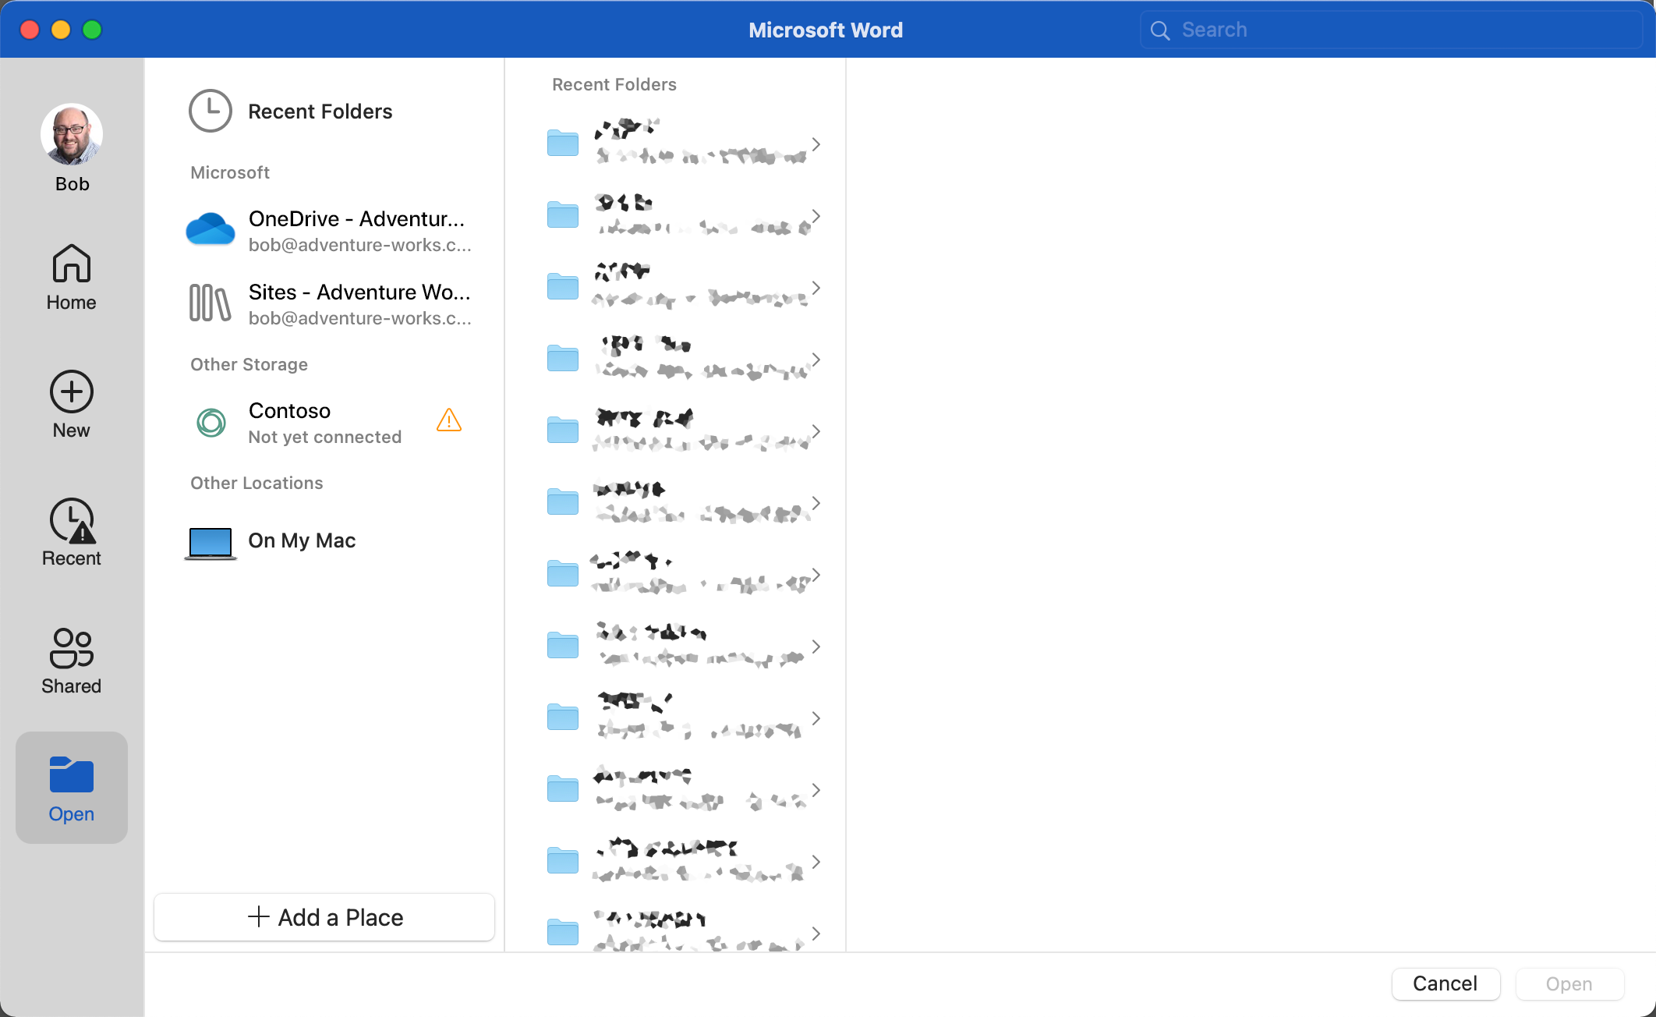Click the Contoso warning triangle

click(449, 421)
